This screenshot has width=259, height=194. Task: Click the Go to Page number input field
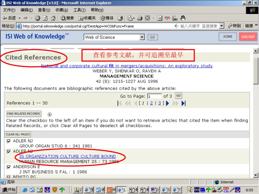pos(155,96)
